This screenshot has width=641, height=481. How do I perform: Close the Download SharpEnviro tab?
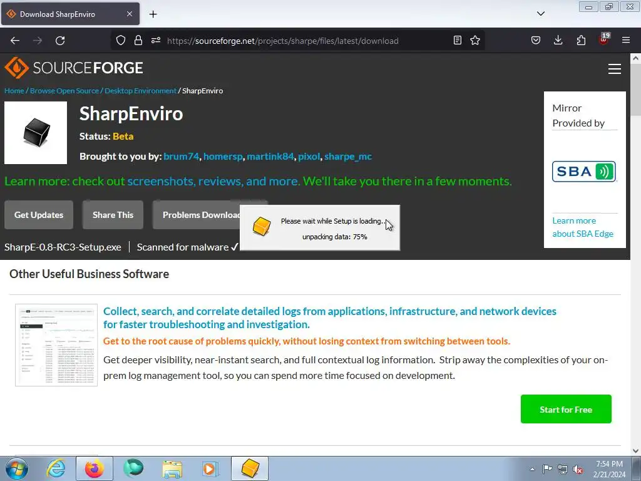(129, 14)
